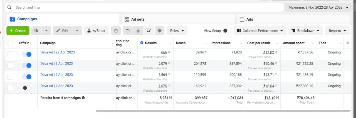Click the green Create button
Viewport: 356px width, 118px height.
pyautogui.click(x=18, y=31)
